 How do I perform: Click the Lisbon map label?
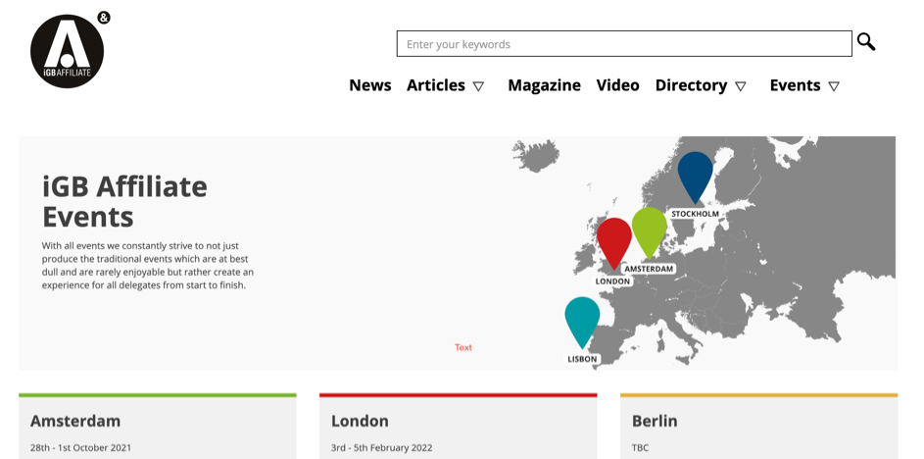pyautogui.click(x=582, y=359)
